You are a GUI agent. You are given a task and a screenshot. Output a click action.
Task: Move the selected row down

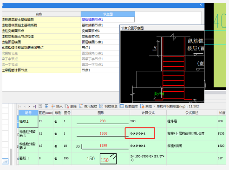[46, 106]
